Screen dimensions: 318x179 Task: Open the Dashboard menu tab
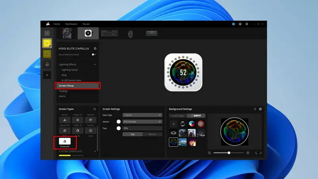(71, 24)
